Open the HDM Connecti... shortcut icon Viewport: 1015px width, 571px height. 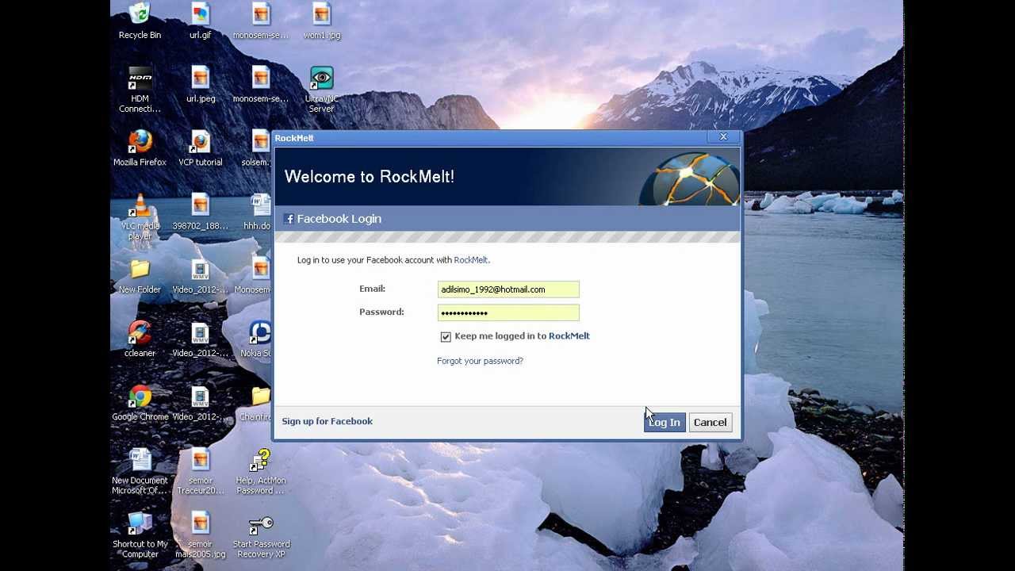coord(140,89)
